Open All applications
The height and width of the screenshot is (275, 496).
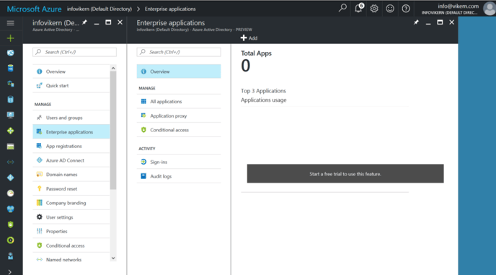point(179,101)
